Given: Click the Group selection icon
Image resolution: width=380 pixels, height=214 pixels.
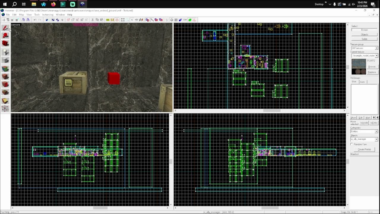Looking at the screenshot, I should click(53, 20).
